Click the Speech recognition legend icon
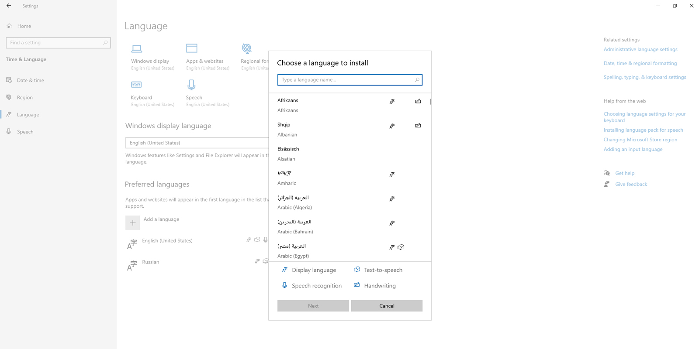Image resolution: width=699 pixels, height=349 pixels. click(x=284, y=285)
